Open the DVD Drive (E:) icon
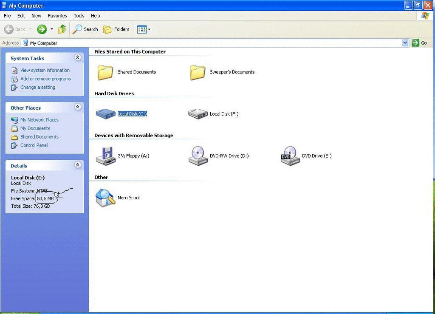Image resolution: width=435 pixels, height=314 pixels. pos(290,156)
